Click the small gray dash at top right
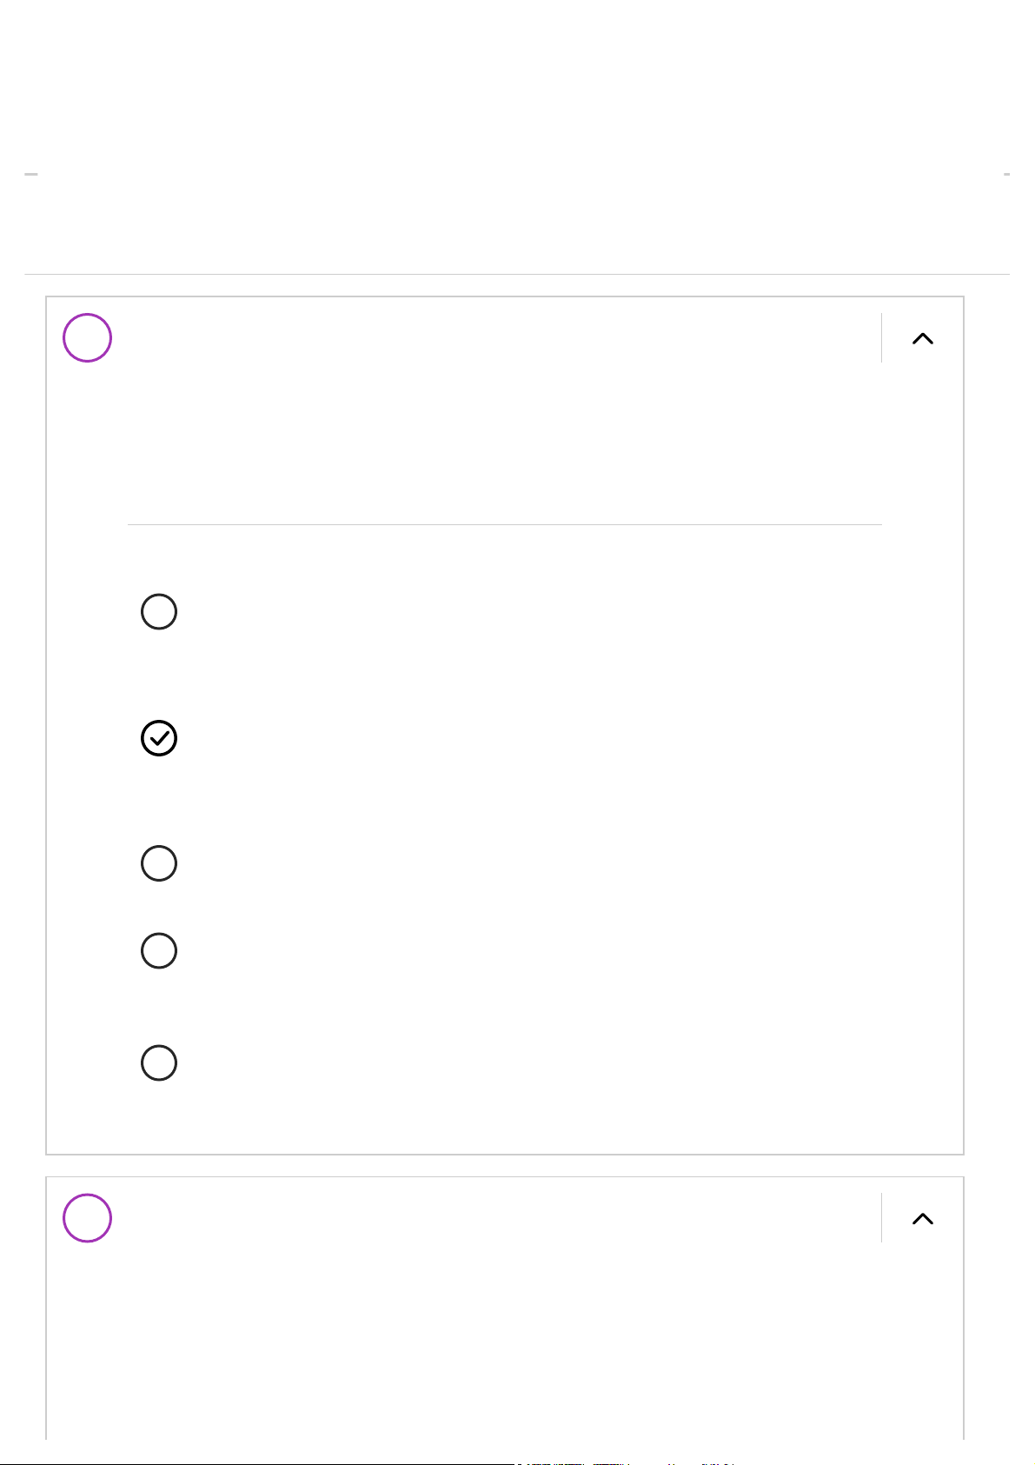Viewport: 1035px width, 1465px height. (1006, 175)
